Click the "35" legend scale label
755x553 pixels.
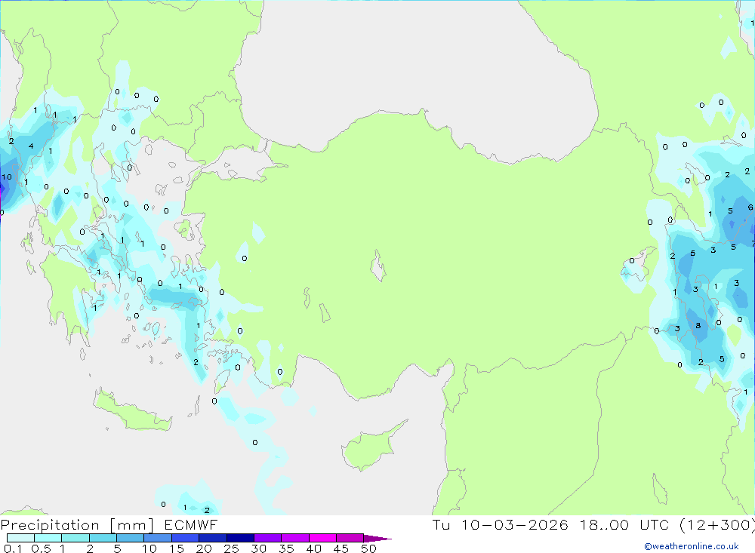(x=286, y=548)
